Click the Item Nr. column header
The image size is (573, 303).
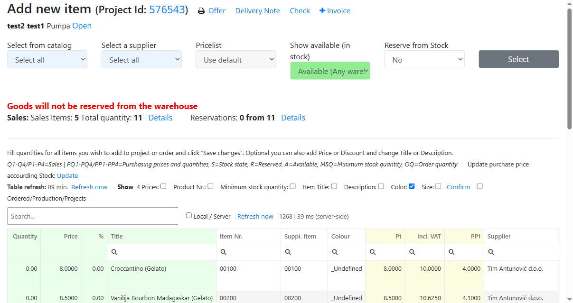(x=249, y=236)
